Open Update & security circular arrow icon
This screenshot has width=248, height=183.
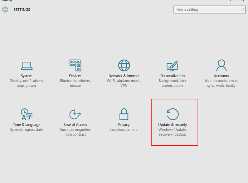(172, 114)
